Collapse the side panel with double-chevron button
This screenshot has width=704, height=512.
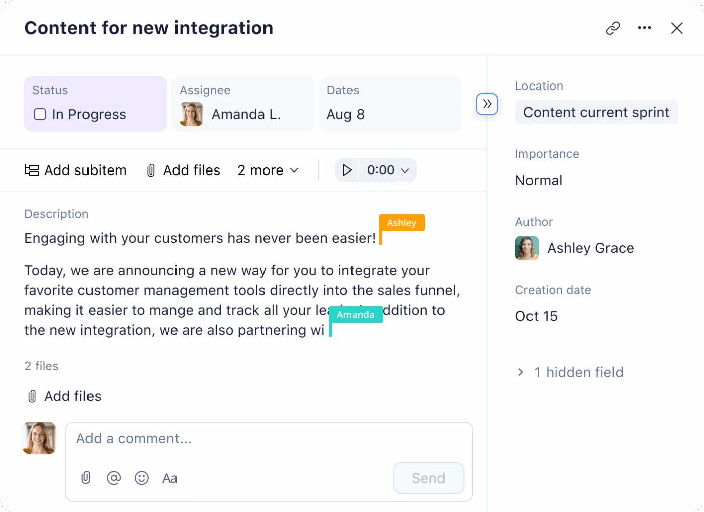point(487,104)
